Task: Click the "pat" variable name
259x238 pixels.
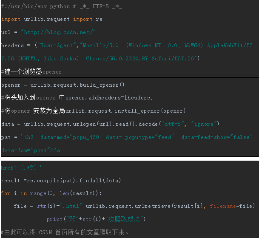Action: point(6,137)
